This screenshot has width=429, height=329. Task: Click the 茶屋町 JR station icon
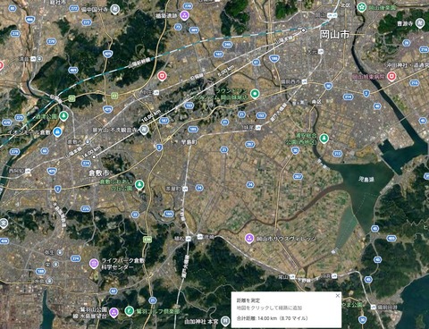[185, 189]
